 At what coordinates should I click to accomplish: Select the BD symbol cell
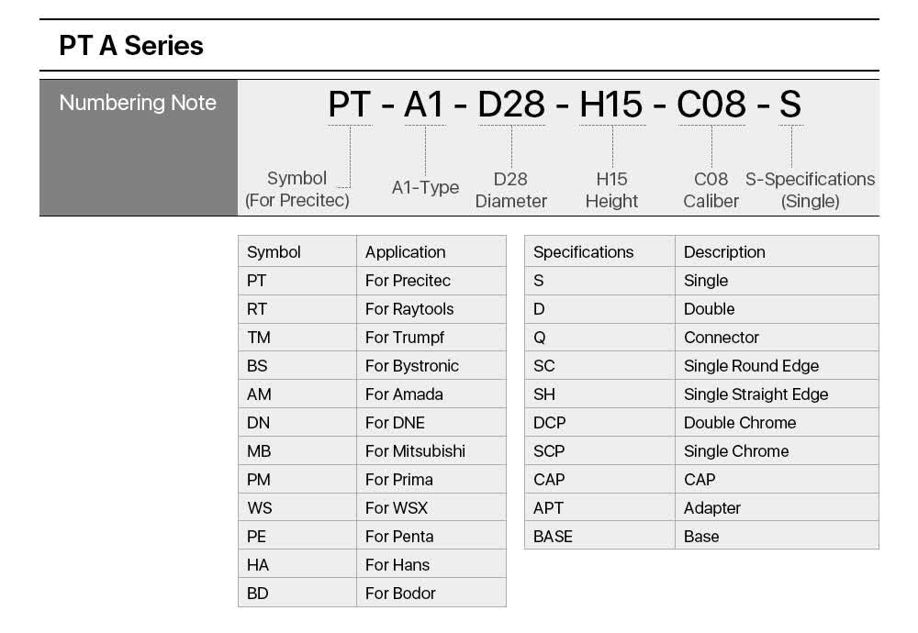[x=297, y=594]
